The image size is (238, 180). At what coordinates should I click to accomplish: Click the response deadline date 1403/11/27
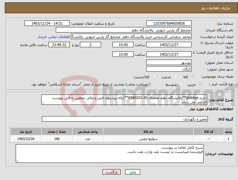pyautogui.click(x=169, y=45)
